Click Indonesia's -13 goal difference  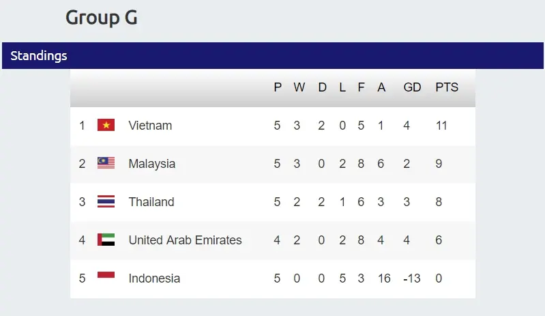click(411, 278)
